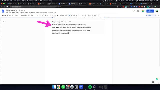Increase the indent

click(x=95, y=15)
